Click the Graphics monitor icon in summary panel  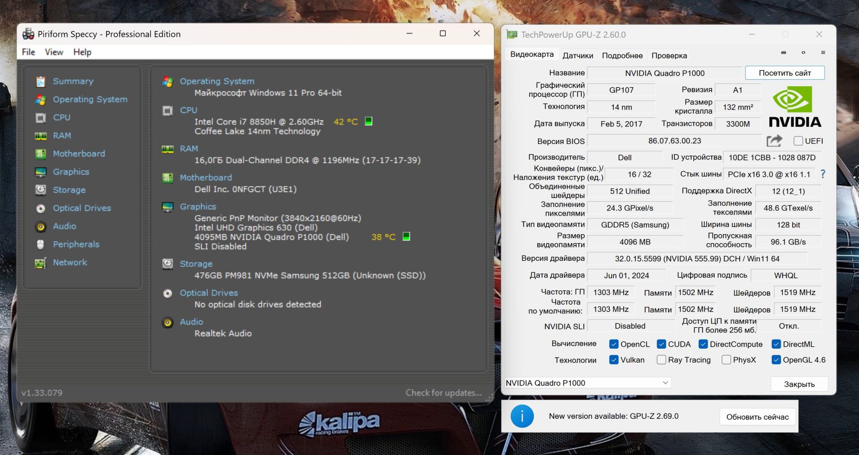point(168,207)
